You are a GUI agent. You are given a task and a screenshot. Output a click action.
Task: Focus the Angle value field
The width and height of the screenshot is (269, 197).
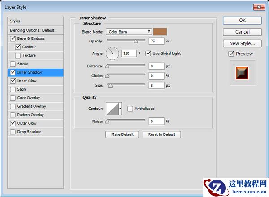[129, 54]
